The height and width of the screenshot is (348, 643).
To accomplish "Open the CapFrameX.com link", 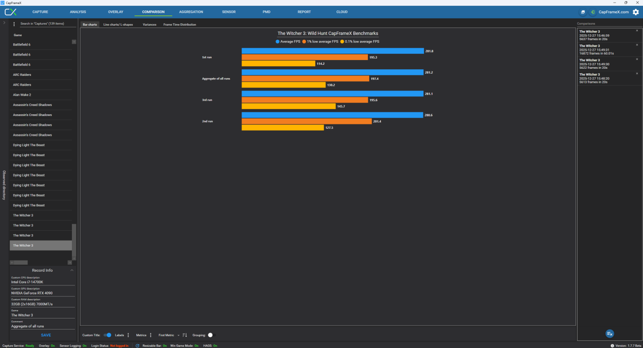I will [x=614, y=12].
